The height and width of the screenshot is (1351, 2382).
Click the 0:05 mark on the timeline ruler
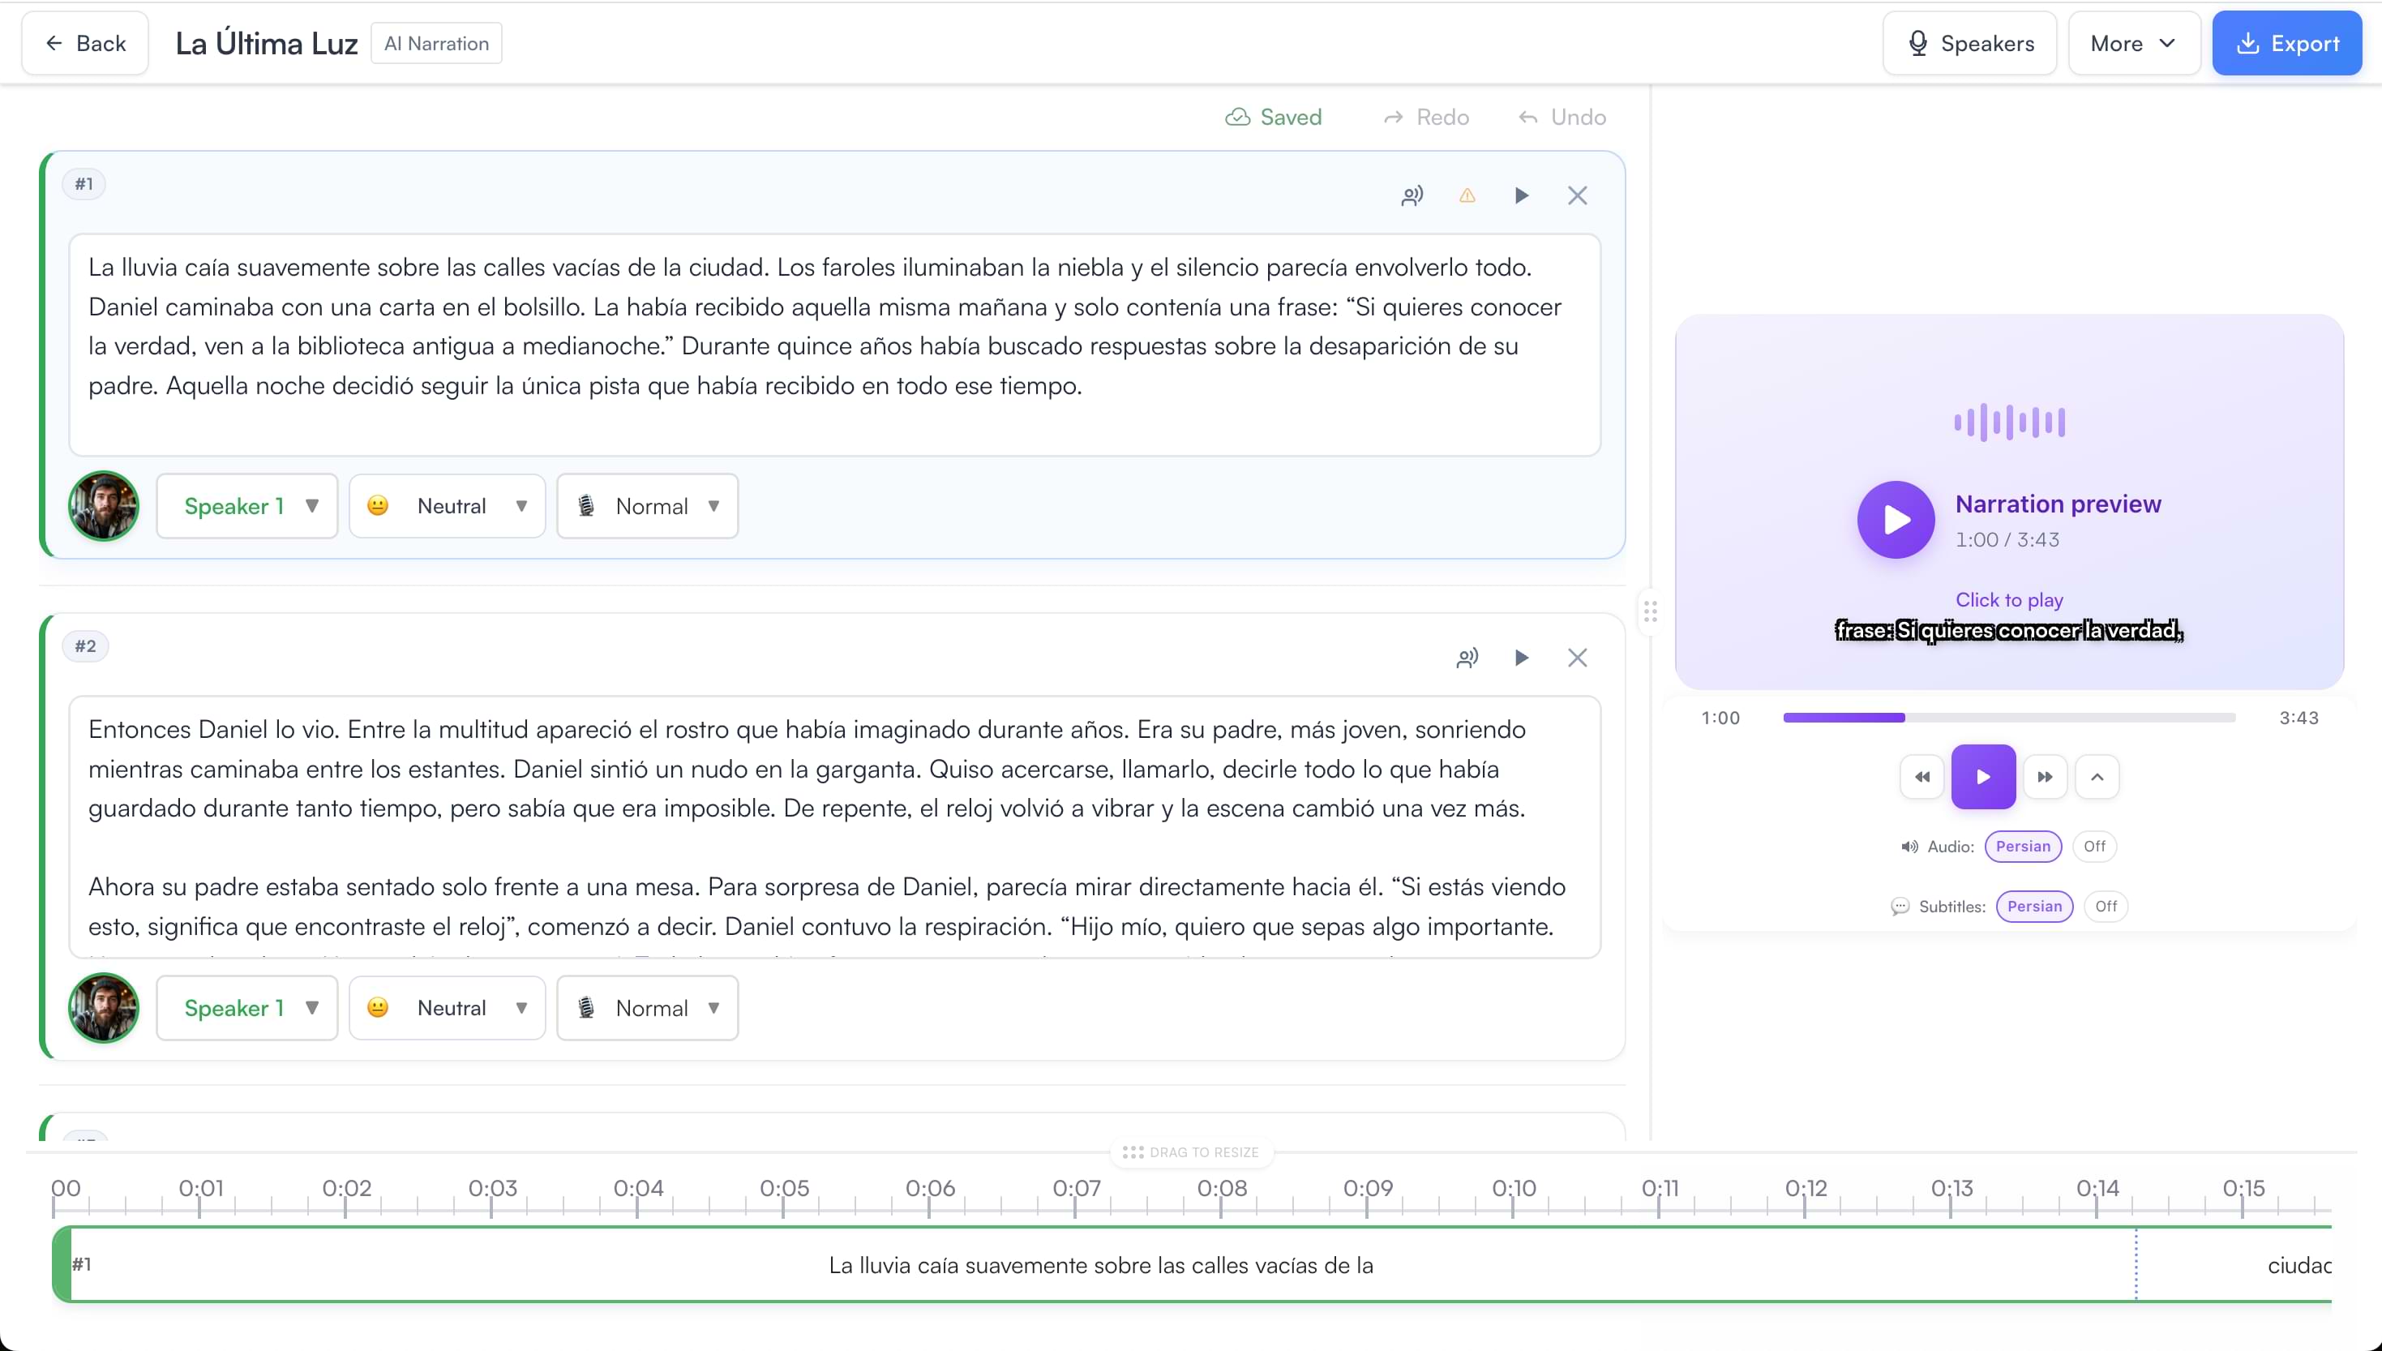pos(785,1189)
